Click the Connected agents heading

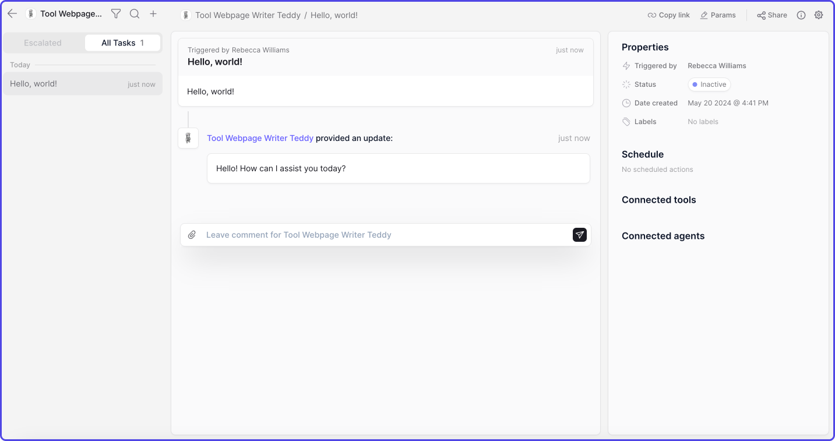coord(663,236)
